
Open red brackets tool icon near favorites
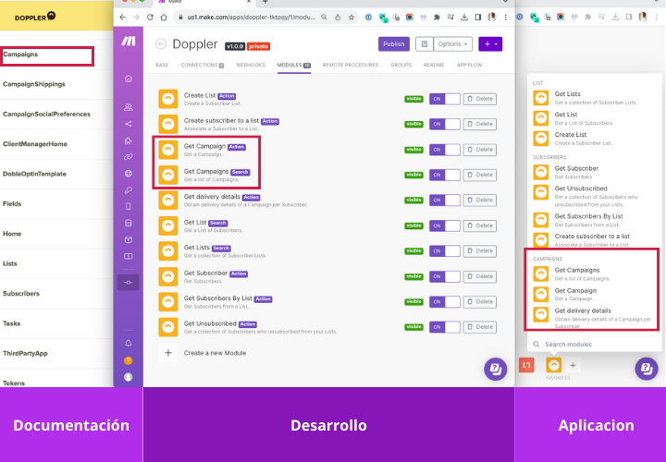526,365
